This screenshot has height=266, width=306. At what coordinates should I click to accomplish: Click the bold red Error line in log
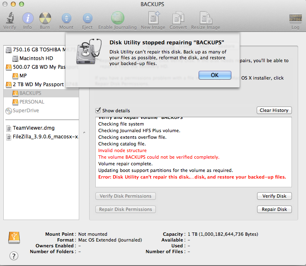[x=192, y=177]
